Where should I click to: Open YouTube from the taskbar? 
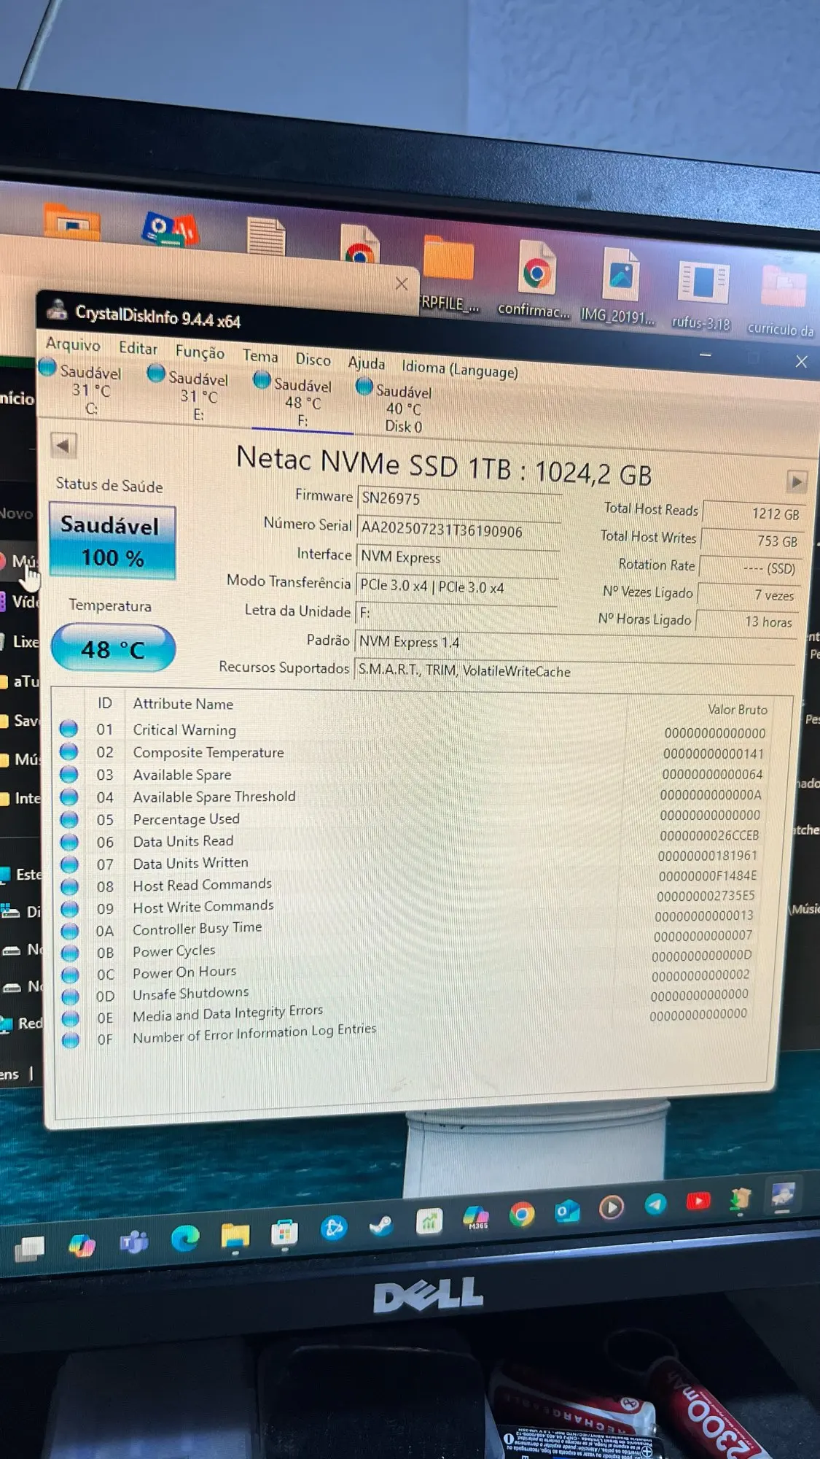698,1201
